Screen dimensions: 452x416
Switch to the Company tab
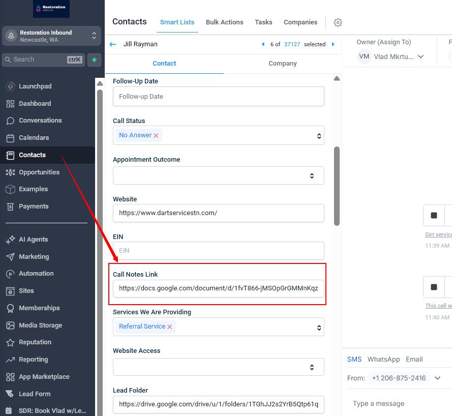pos(283,64)
